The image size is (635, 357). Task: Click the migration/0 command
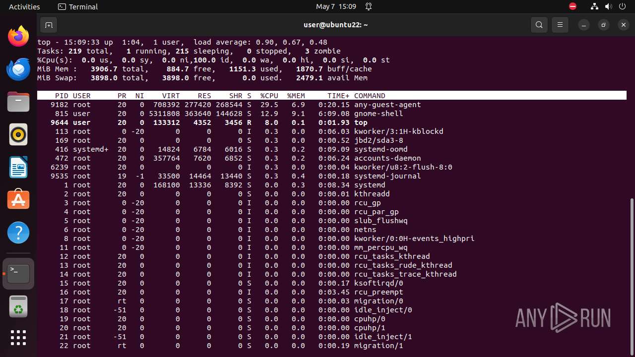[x=379, y=301]
